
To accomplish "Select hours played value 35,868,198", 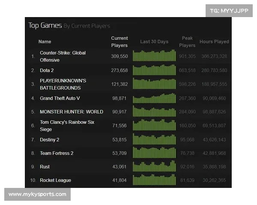I will point(214,167).
